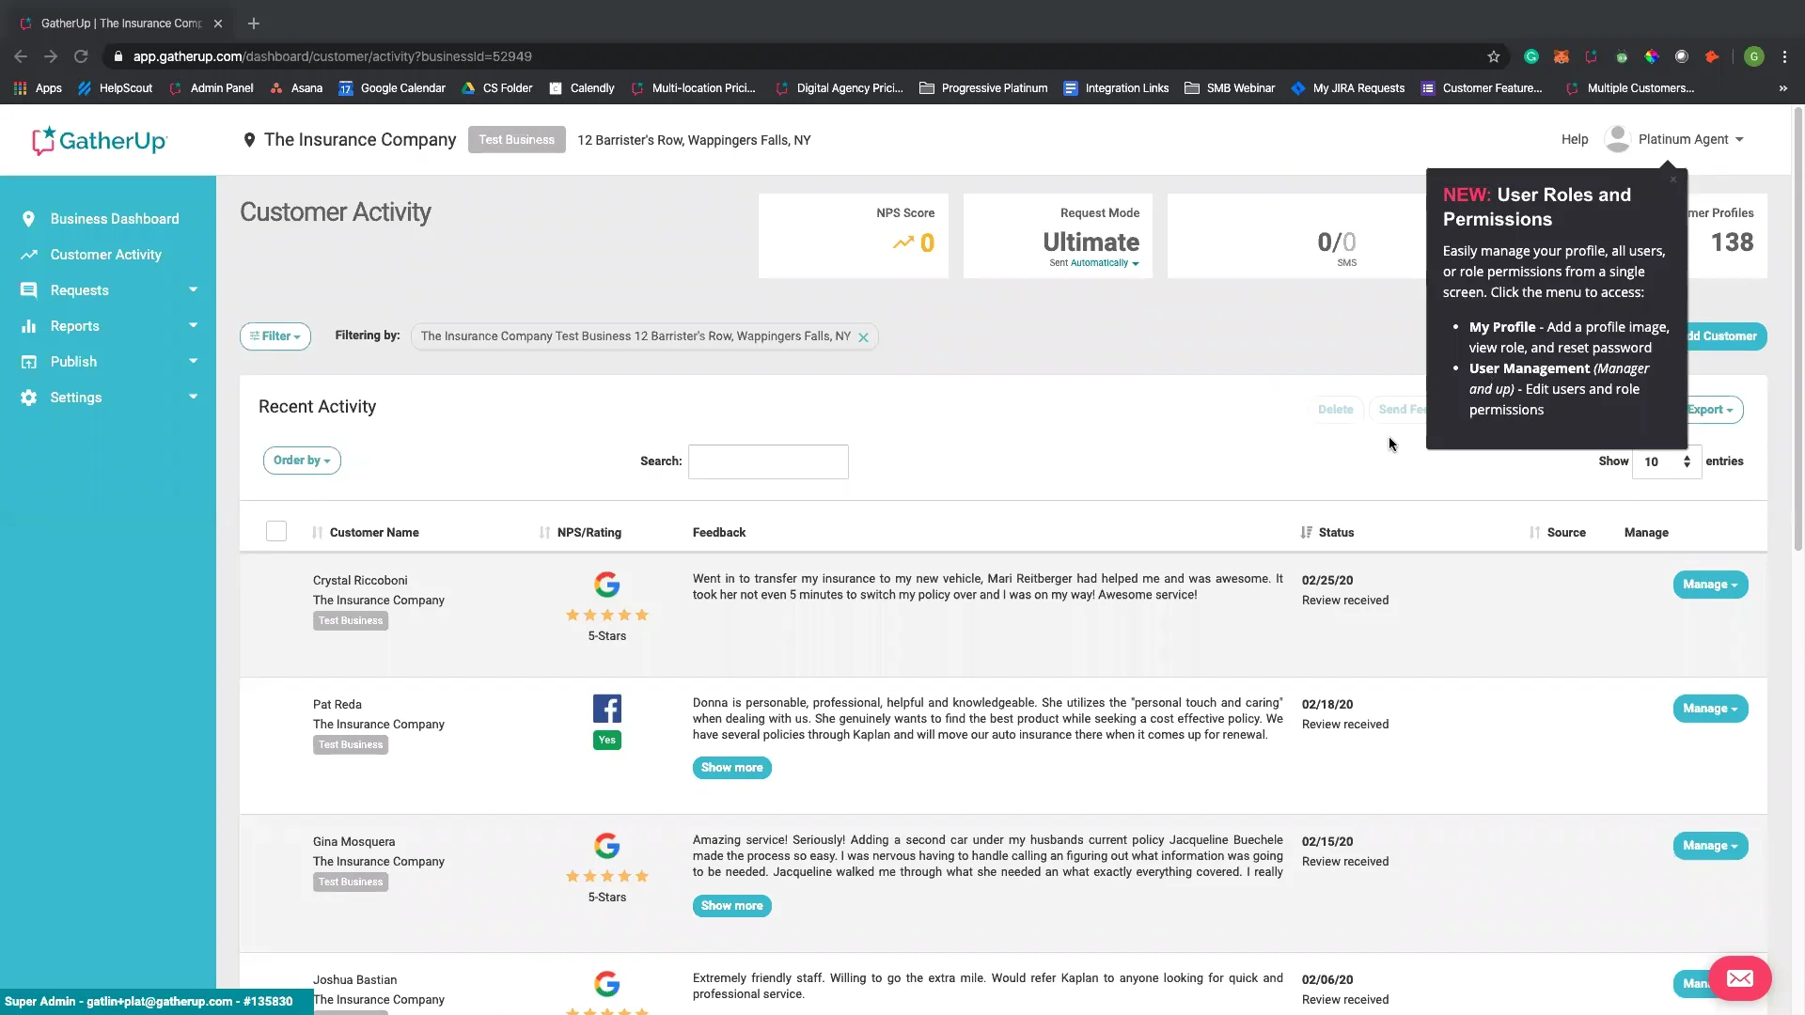The image size is (1805, 1015).
Task: Adjust the Show entries stepper arrows
Action: 1687,461
